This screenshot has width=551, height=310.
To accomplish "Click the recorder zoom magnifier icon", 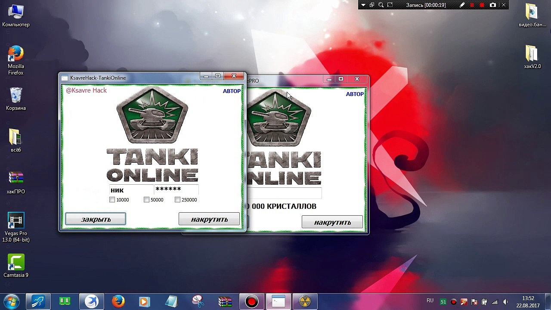I will pos(381,5).
